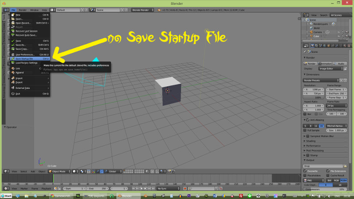Viewport: 354px width, 199px height.
Task: Choose Quit in the File menu
Action: click(30, 94)
